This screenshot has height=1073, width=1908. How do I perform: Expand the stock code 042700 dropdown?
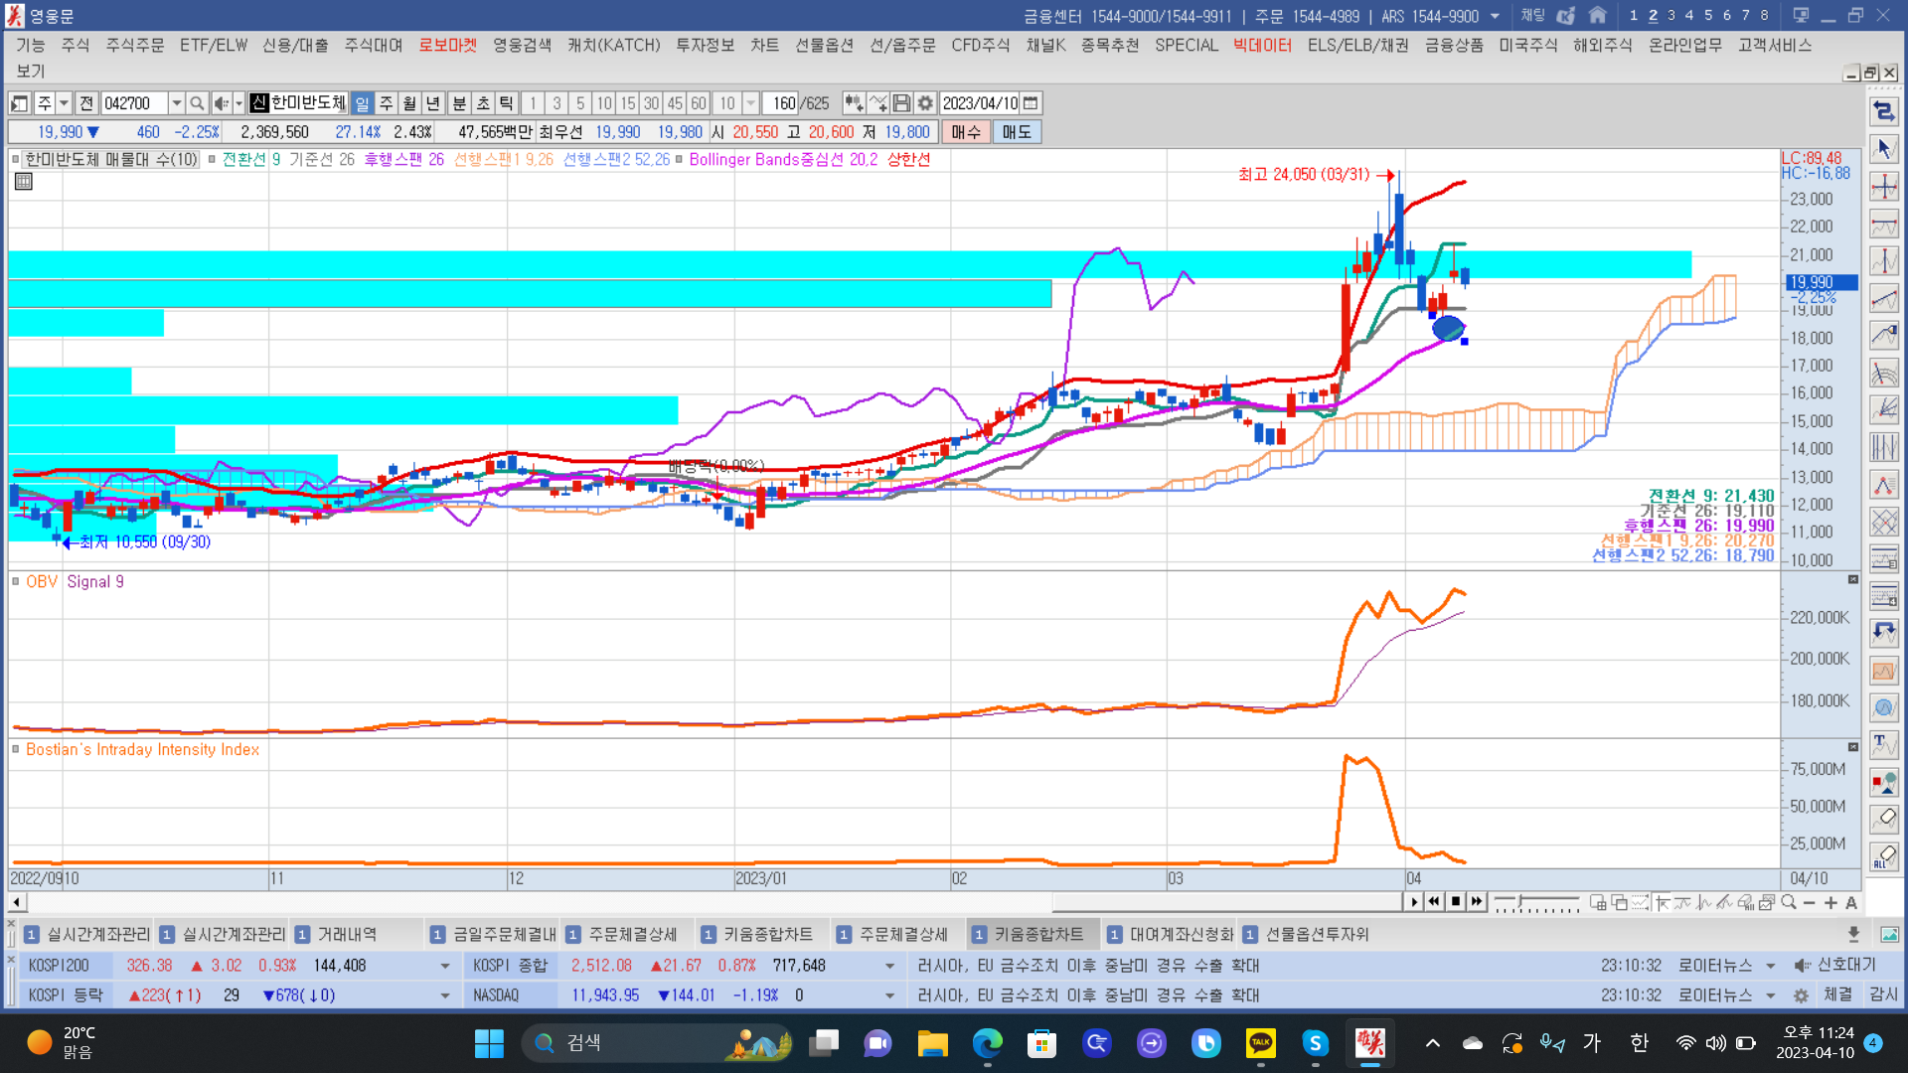tap(176, 103)
